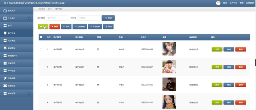Viewport: 256px width, 110px height.
Task: Click the user avatar in the top bar
Action: [x=218, y=3]
